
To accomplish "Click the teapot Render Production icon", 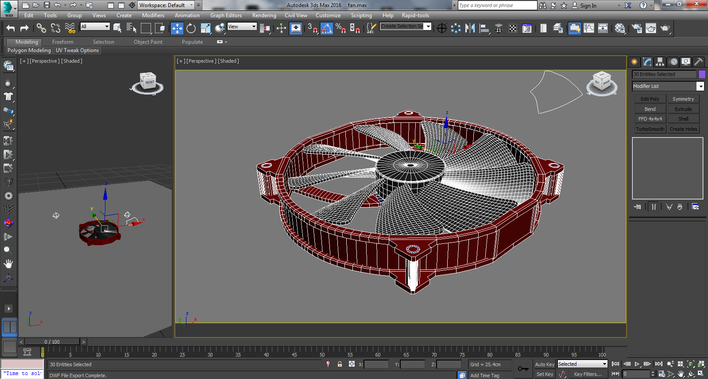I will coord(665,28).
